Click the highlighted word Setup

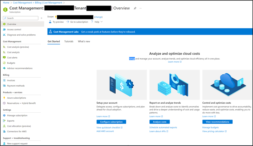coord(132,59)
